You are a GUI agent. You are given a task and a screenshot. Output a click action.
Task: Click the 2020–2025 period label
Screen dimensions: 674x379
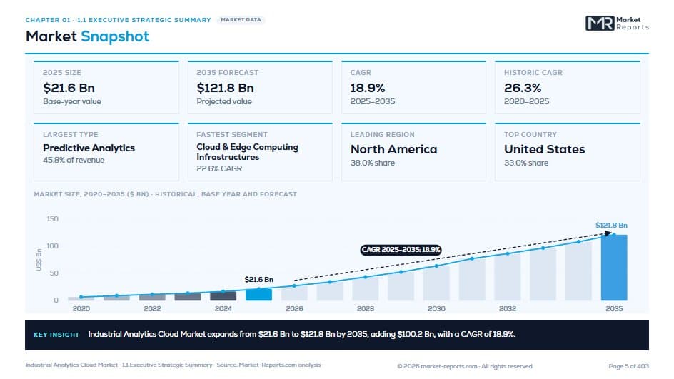527,101
